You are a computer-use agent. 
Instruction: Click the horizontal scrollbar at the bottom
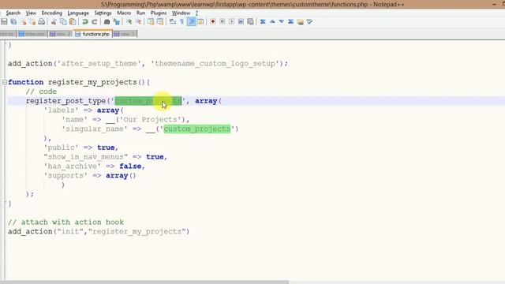click(x=145, y=282)
